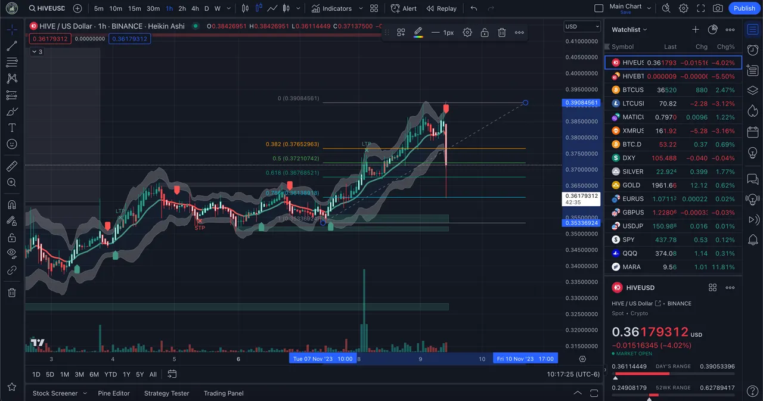
Task: Open the Strategy Tester tab
Action: 166,393
